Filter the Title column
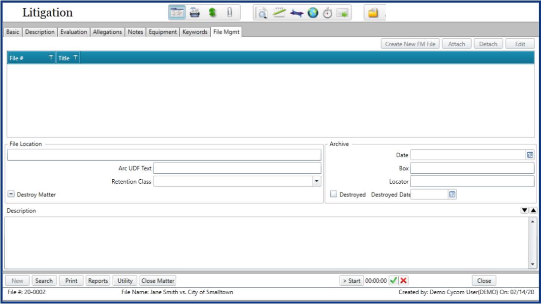 75,58
